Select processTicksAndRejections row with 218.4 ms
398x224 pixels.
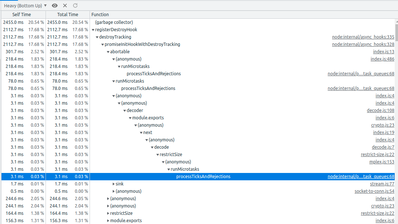coord(198,74)
